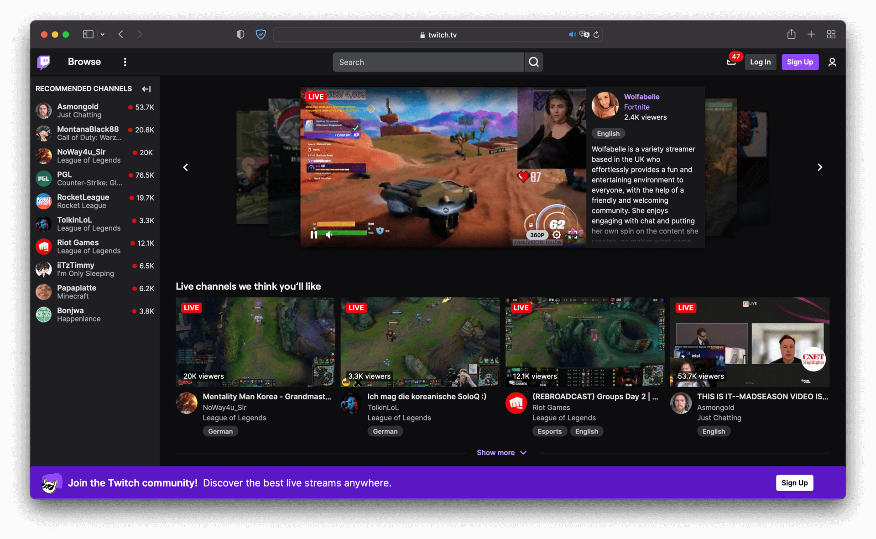The width and height of the screenshot is (876, 539).
Task: Open TolkinLoL avatar under stream card
Action: coord(351,403)
